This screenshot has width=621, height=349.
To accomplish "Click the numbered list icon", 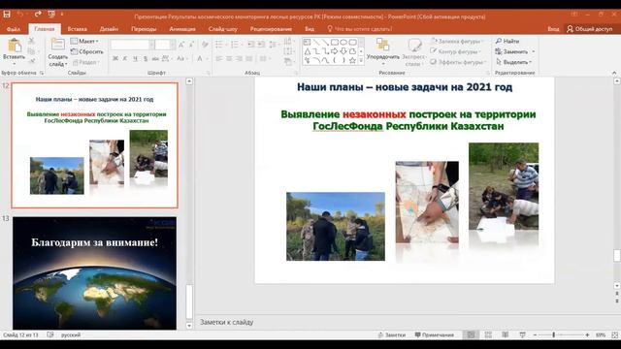I will [x=235, y=45].
